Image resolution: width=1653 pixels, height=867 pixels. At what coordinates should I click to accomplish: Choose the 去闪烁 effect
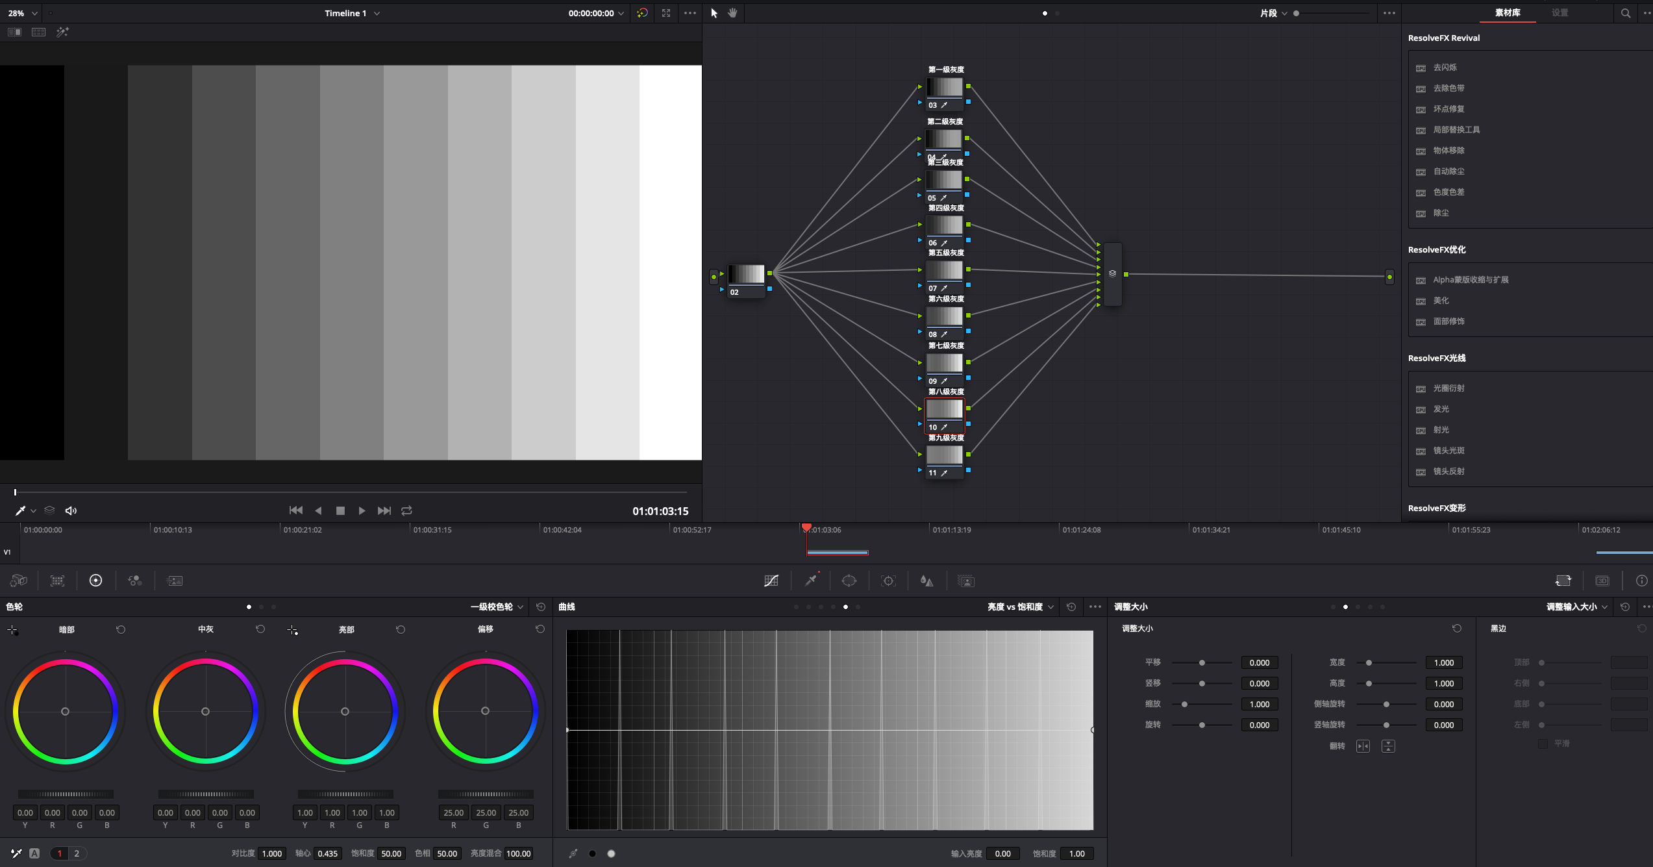click(x=1445, y=68)
